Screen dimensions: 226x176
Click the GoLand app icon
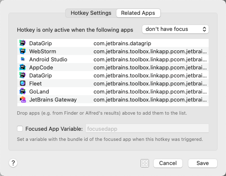coord(22,91)
